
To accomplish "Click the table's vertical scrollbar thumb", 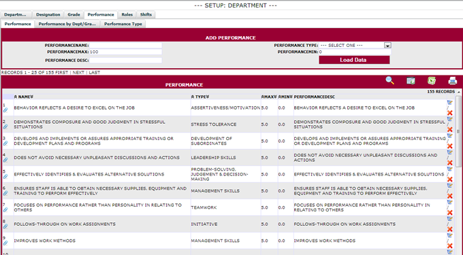I will tap(458, 131).
